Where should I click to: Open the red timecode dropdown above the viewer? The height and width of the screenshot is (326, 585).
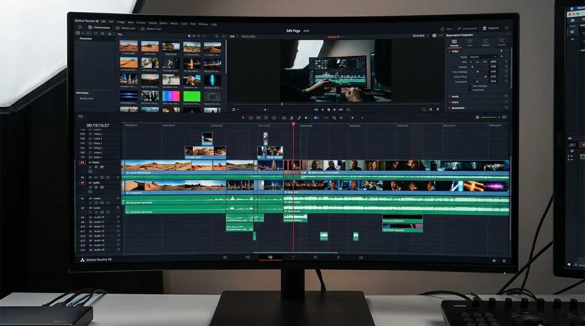point(335,37)
